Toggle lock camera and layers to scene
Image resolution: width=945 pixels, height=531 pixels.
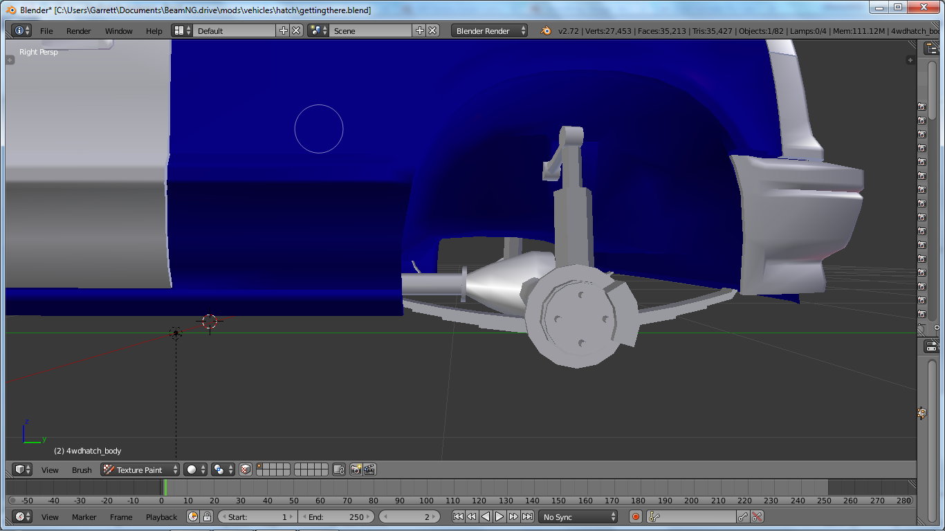pyautogui.click(x=339, y=469)
